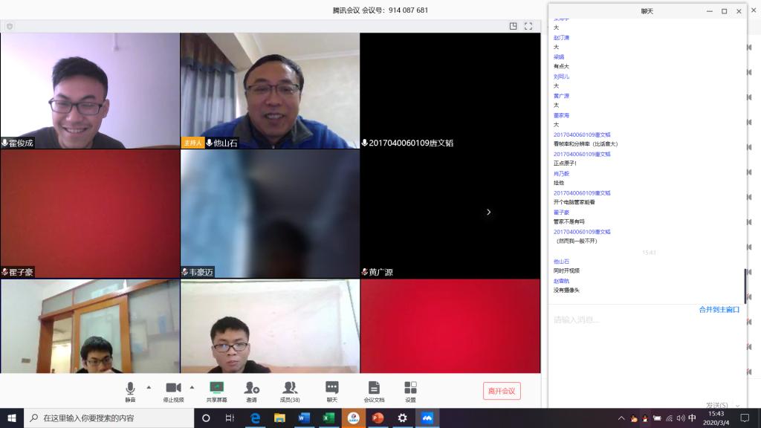Image resolution: width=761 pixels, height=428 pixels.
Task: Open PowerPoint from the Windows taskbar
Action: [377, 418]
